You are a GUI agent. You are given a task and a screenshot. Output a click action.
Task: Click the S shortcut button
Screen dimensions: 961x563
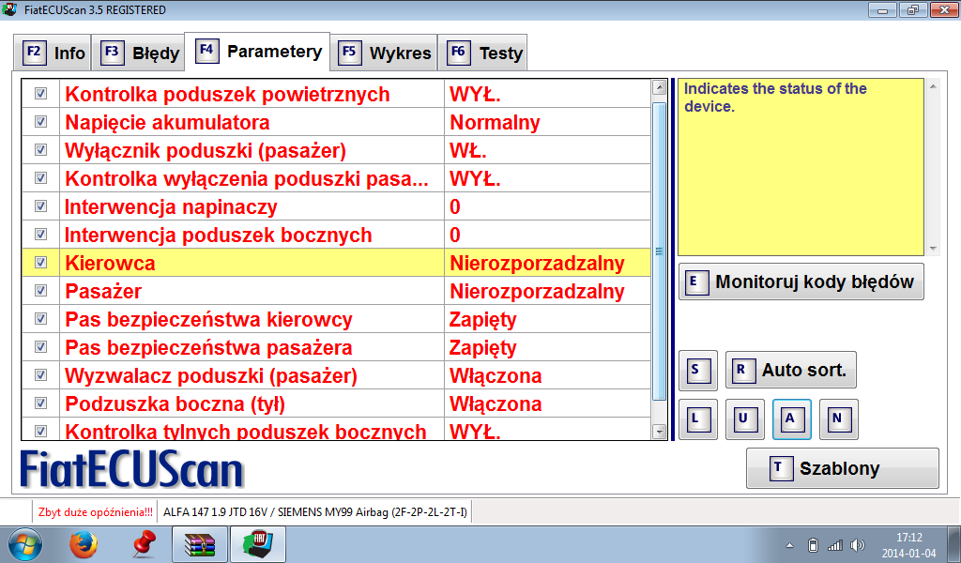coord(698,370)
